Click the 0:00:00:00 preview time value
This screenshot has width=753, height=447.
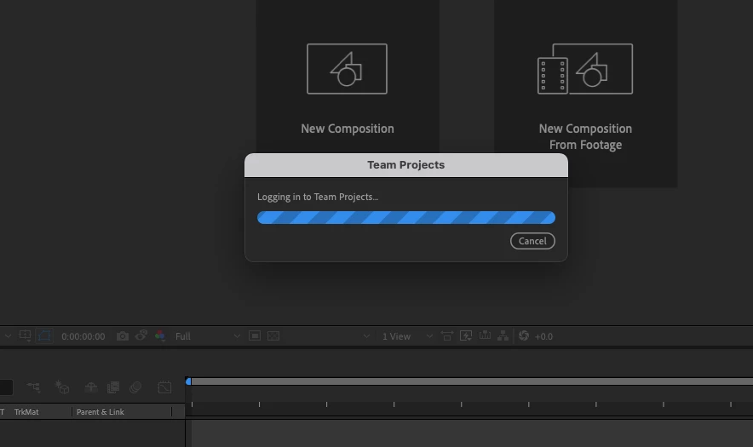[x=83, y=336]
